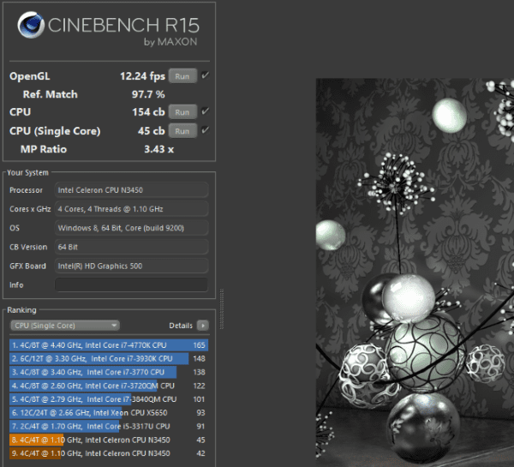514x467 pixels.
Task: Select ranking entry 6 Intel Xeon X5650
Action: [109, 412]
